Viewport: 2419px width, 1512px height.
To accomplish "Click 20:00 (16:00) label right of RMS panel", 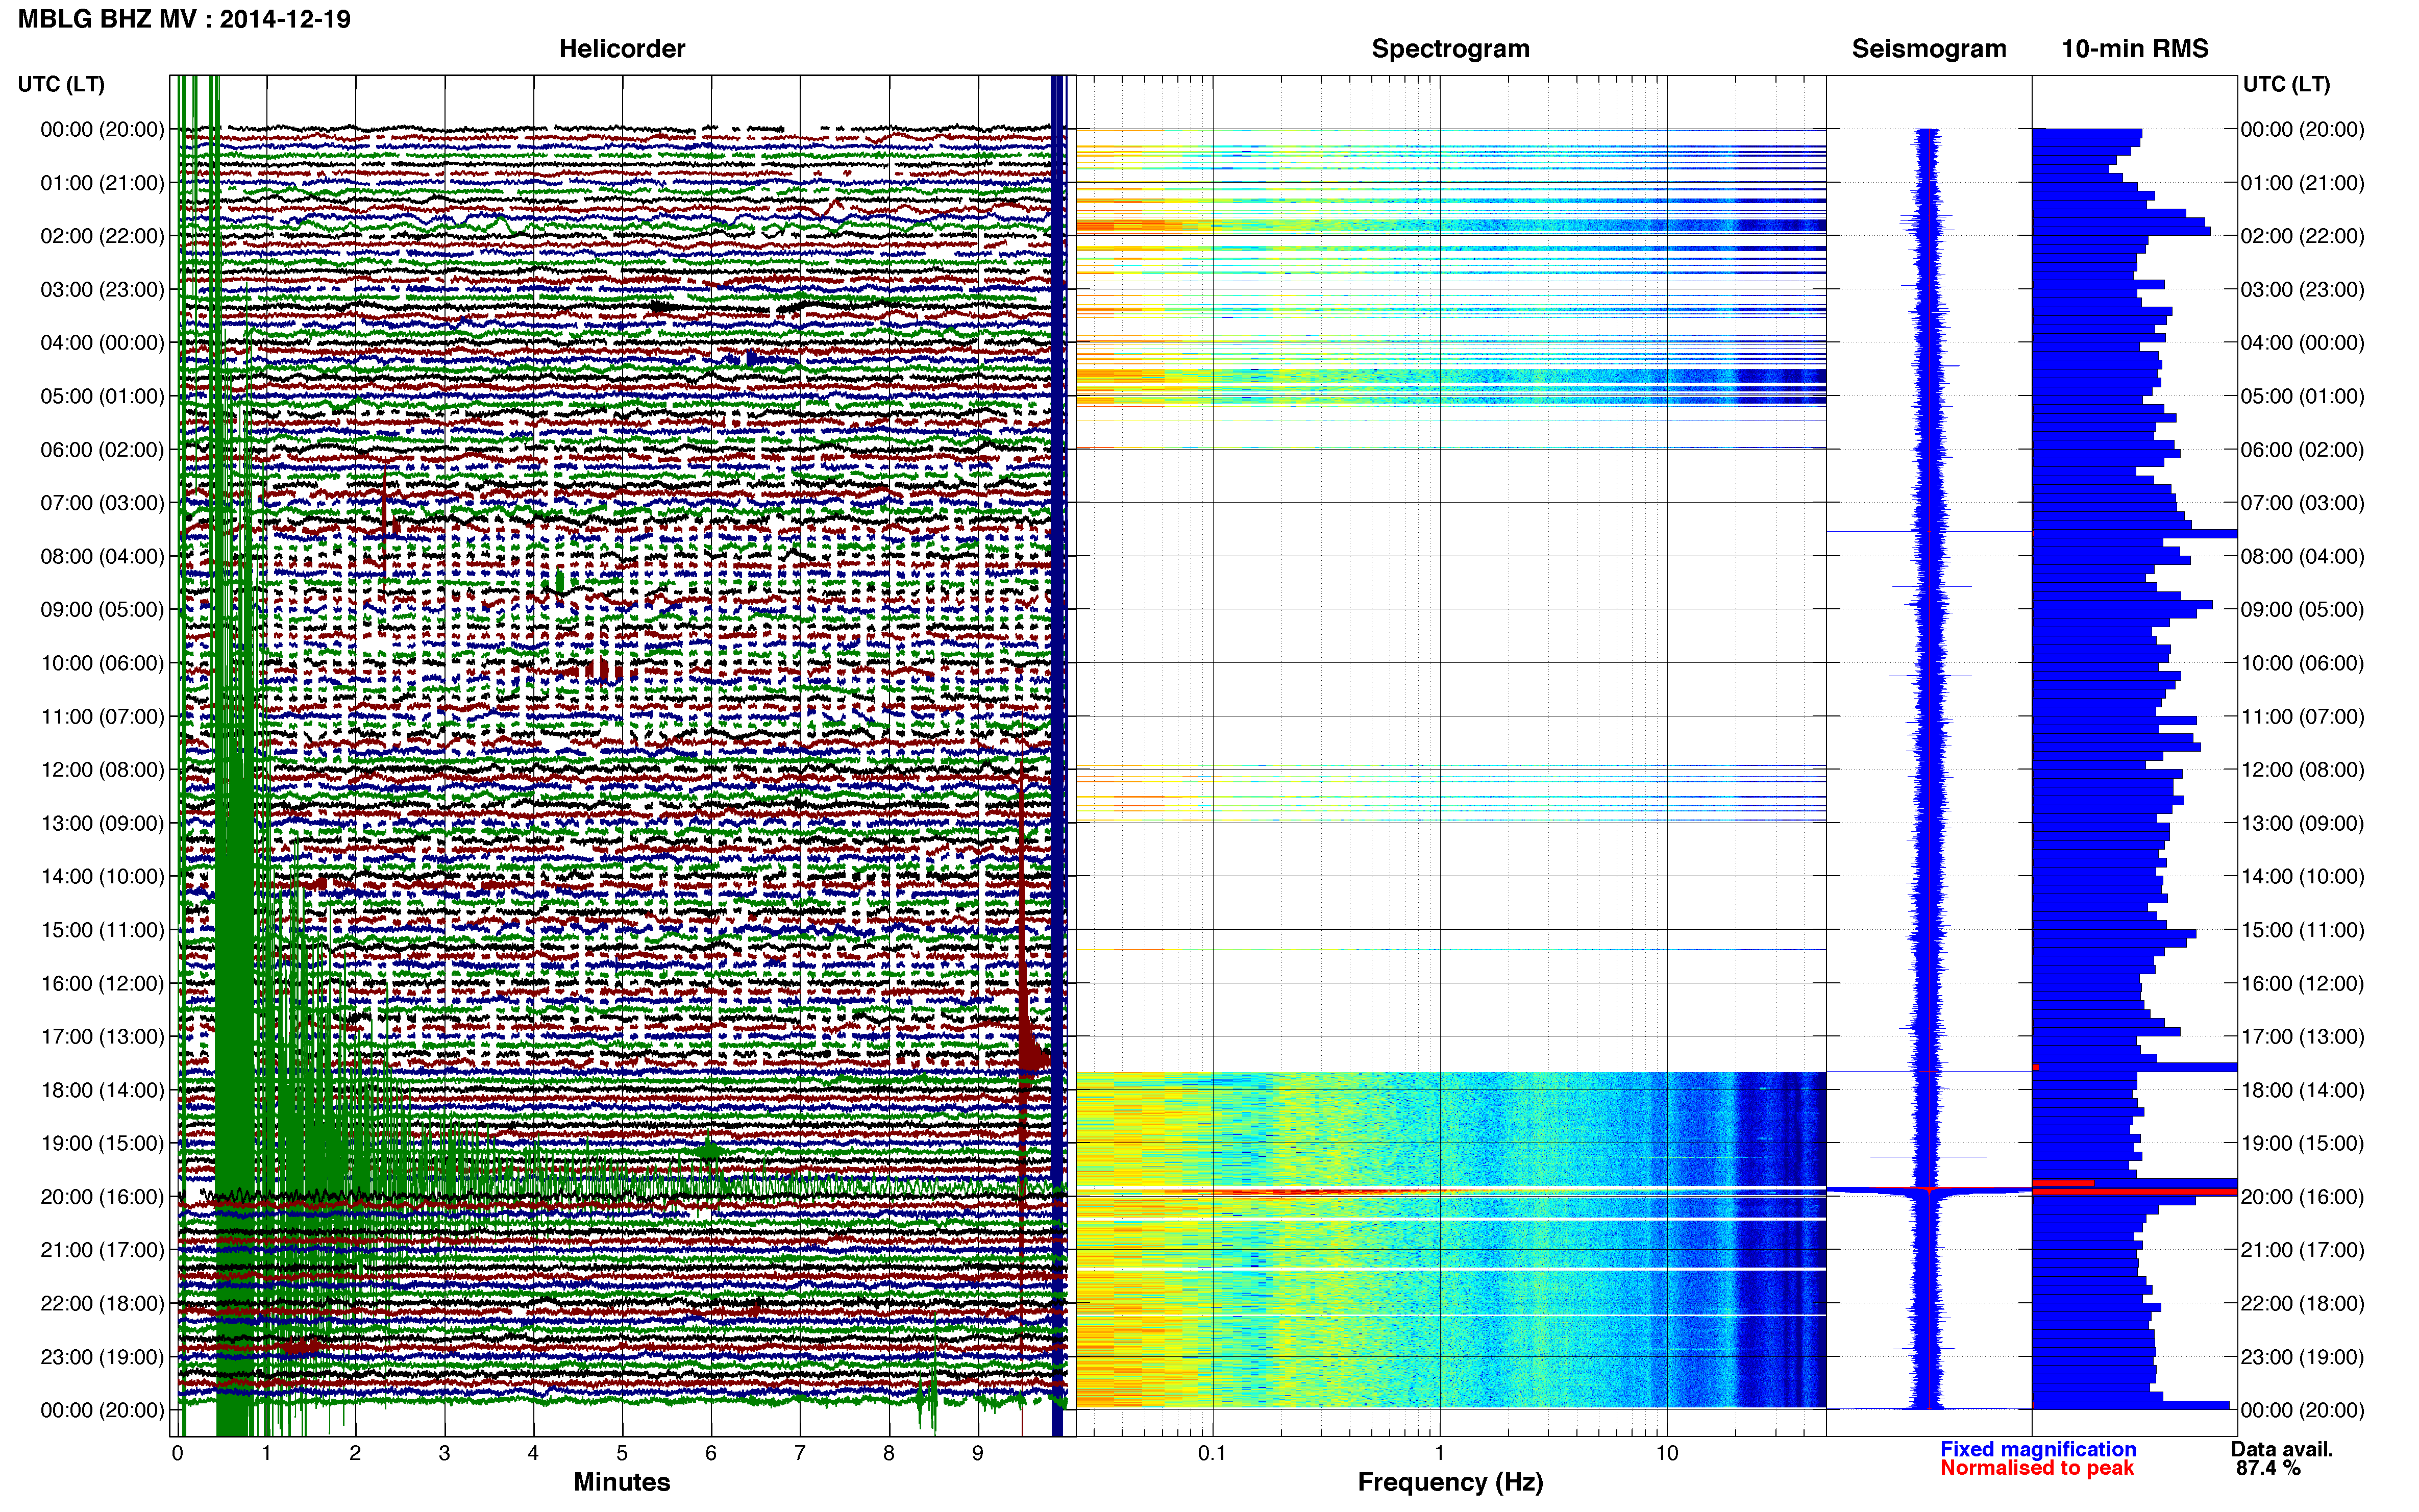I will 2302,1197.
